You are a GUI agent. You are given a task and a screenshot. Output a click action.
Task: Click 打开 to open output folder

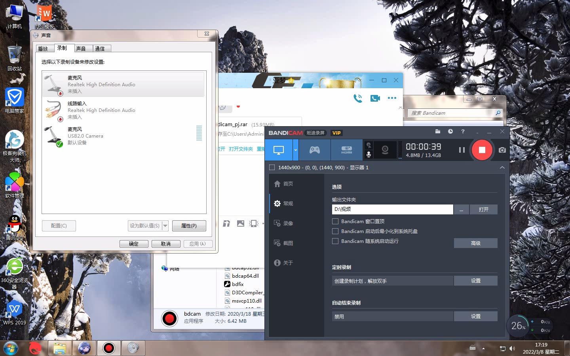coord(483,210)
